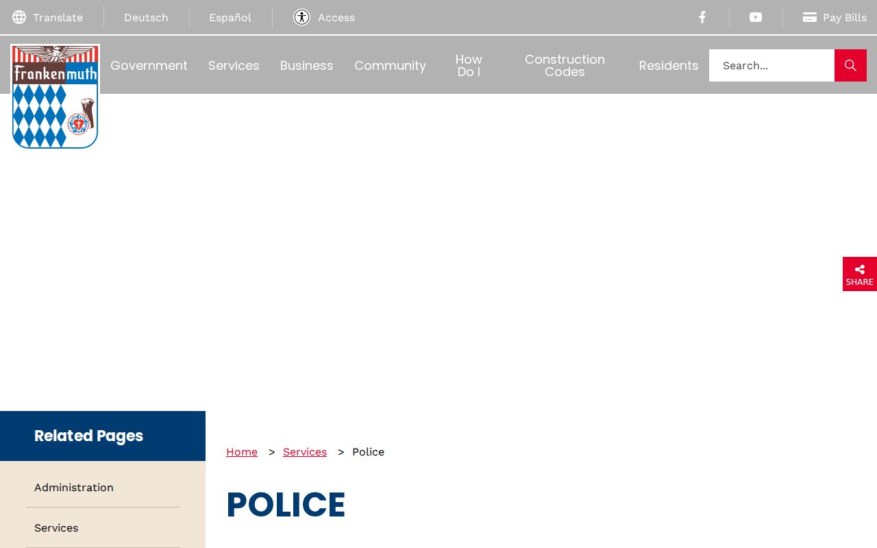This screenshot has height=548, width=877.
Task: Focus the Search input field
Action: click(x=771, y=65)
